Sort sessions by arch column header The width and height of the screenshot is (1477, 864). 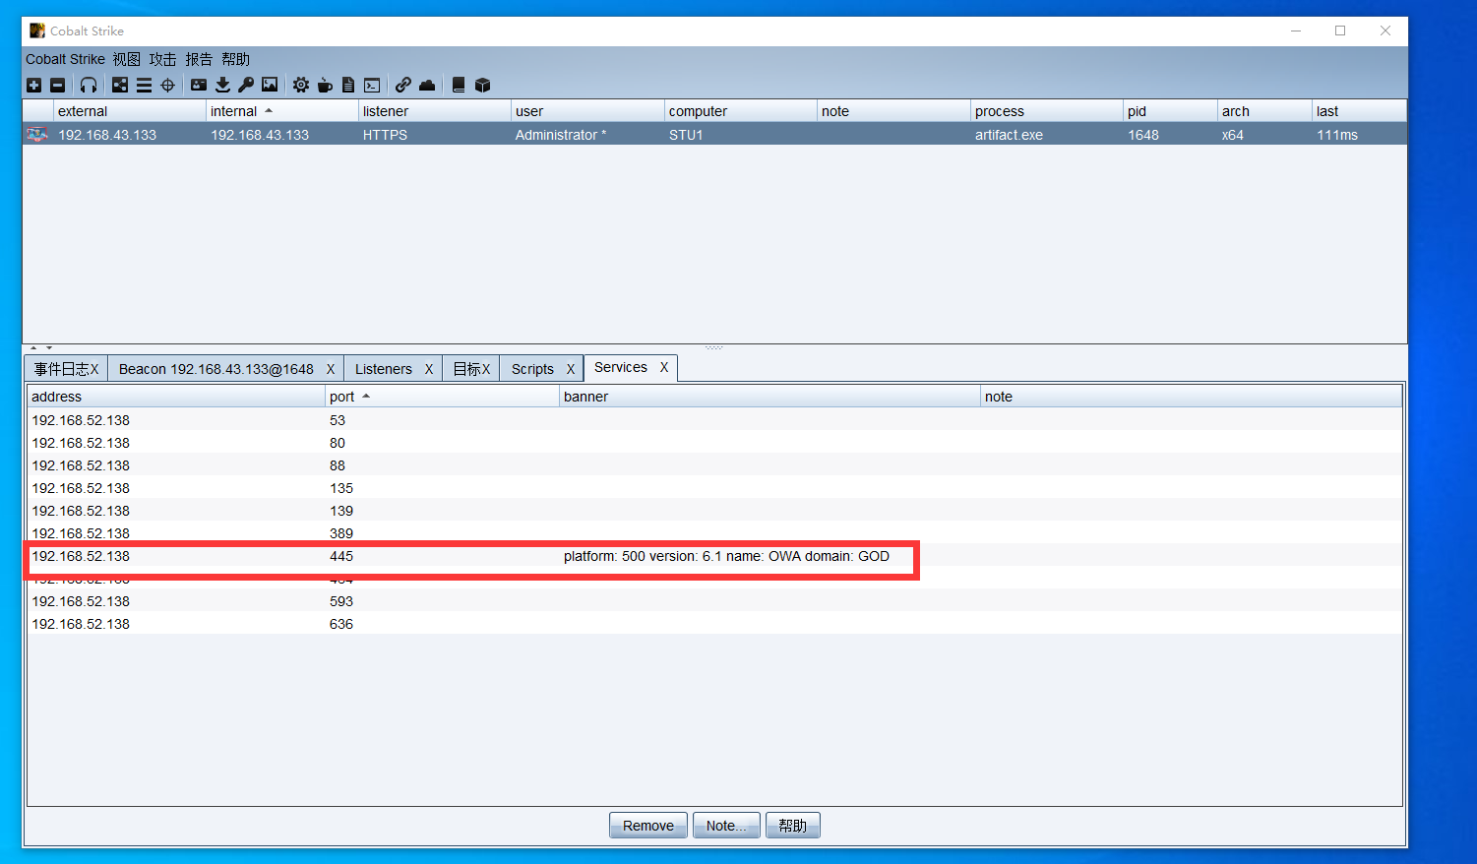point(1264,111)
